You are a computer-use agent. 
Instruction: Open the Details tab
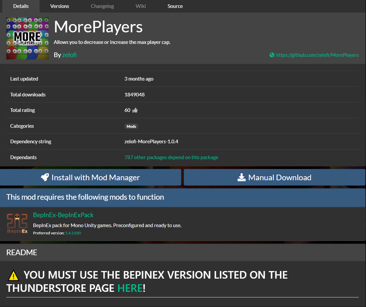click(x=21, y=6)
